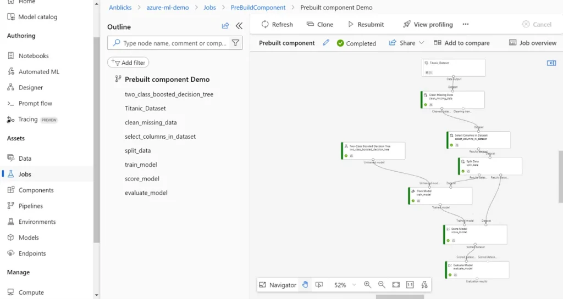The image size is (563, 299).
Task: Open the more options ellipsis menu
Action: (466, 24)
